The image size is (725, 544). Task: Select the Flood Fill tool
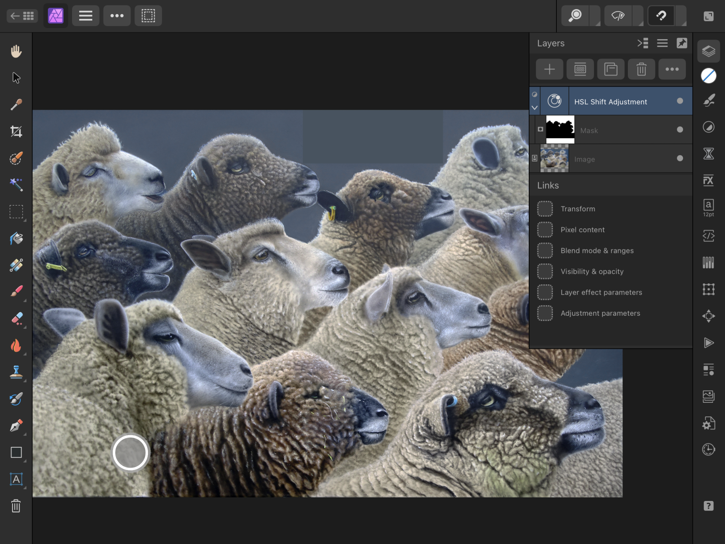click(x=16, y=238)
